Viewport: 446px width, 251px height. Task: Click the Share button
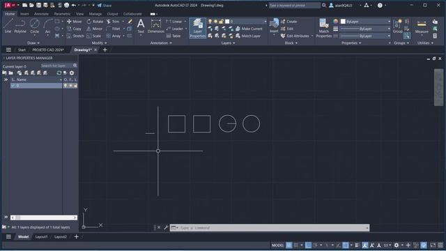[105, 5]
